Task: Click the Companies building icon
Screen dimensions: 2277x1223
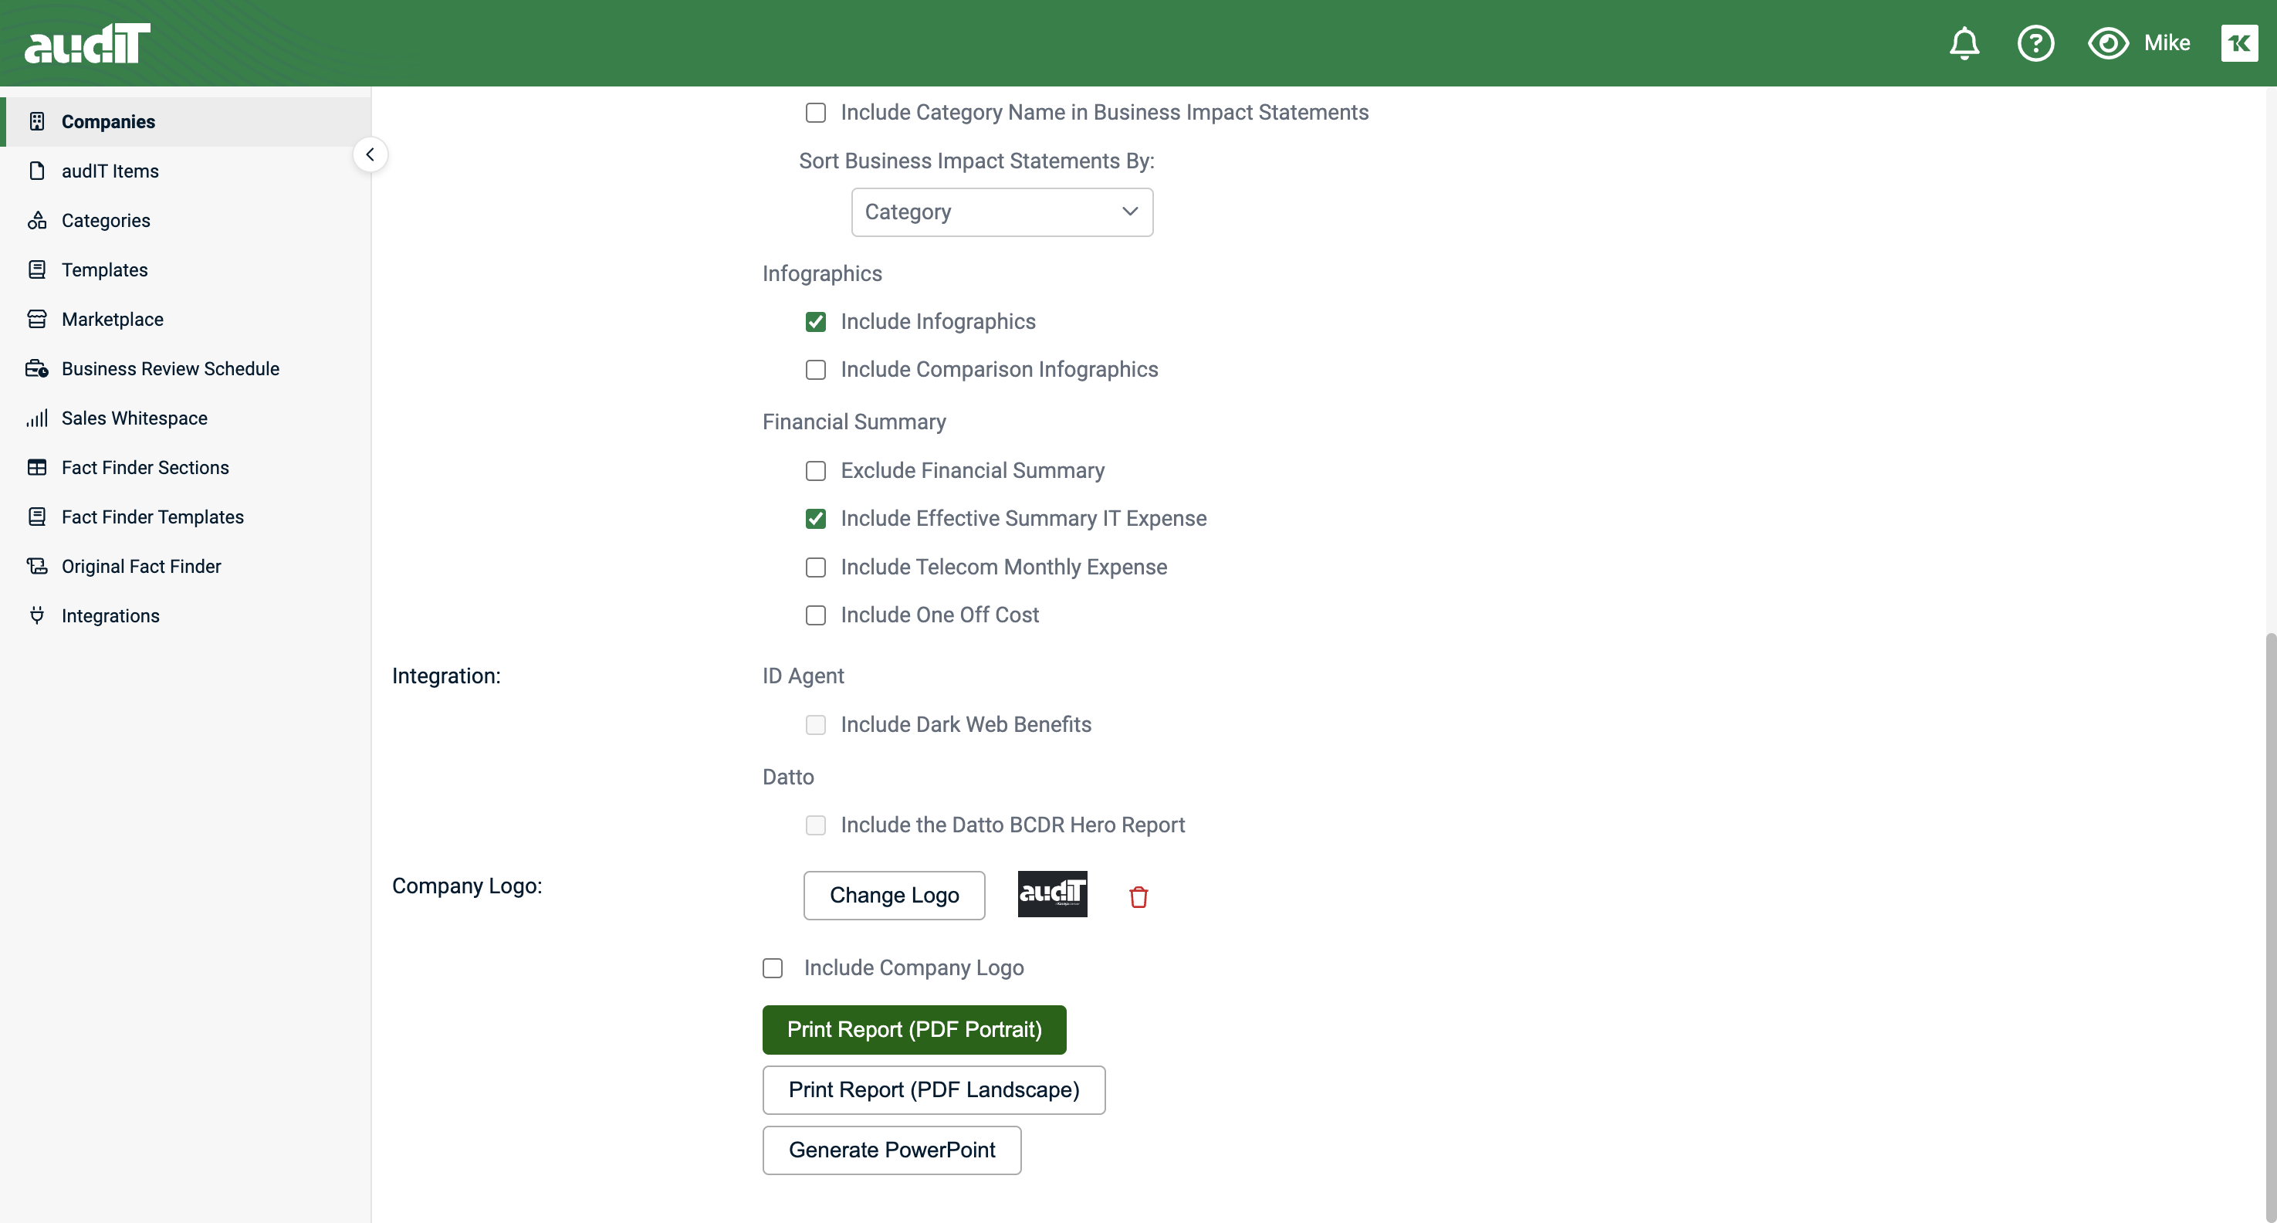Action: (x=37, y=121)
